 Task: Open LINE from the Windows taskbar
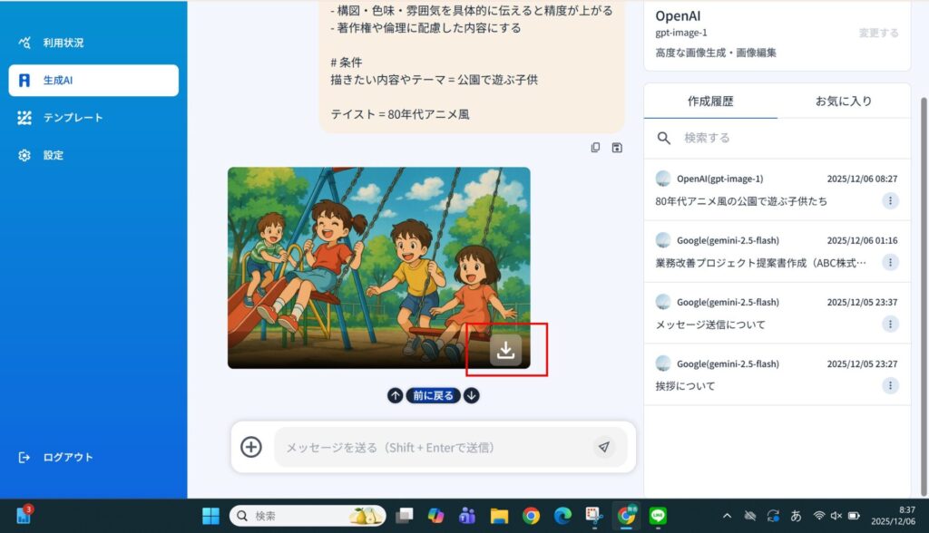click(x=658, y=516)
